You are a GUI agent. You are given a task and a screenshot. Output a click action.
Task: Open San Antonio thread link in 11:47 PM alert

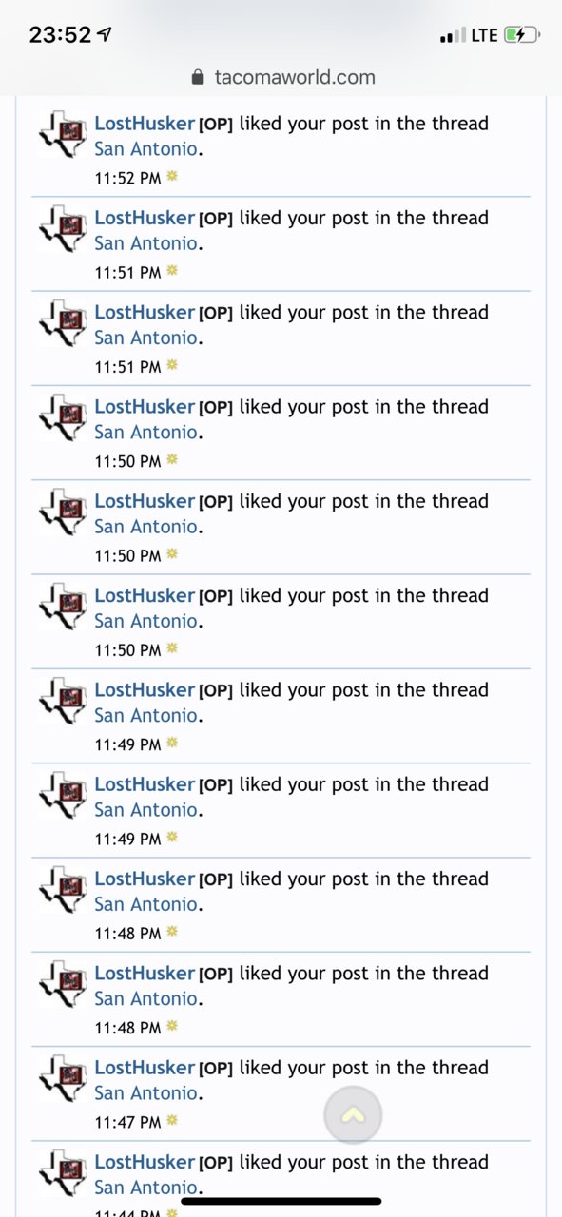[145, 1093]
